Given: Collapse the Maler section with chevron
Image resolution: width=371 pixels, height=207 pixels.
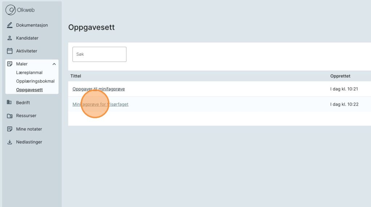Looking at the screenshot, I should [x=54, y=64].
